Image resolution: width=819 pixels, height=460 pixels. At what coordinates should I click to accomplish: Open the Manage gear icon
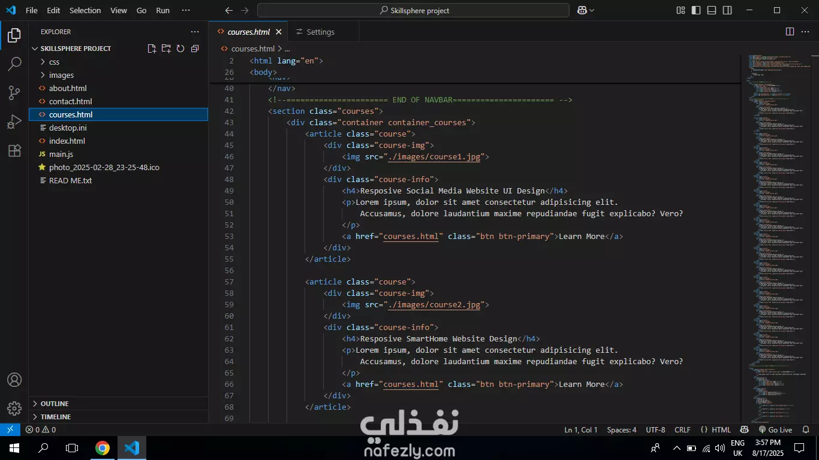point(14,408)
